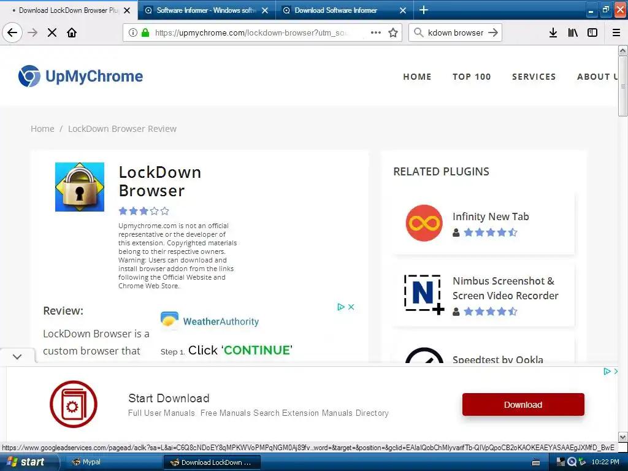Click the LockDown Browser Review breadcrumb text

click(x=122, y=129)
